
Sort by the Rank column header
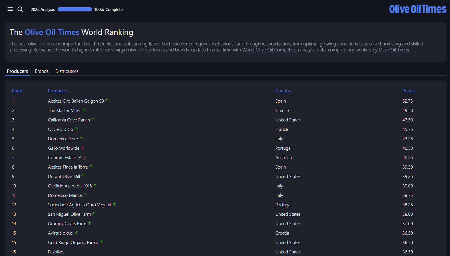pyautogui.click(x=17, y=91)
